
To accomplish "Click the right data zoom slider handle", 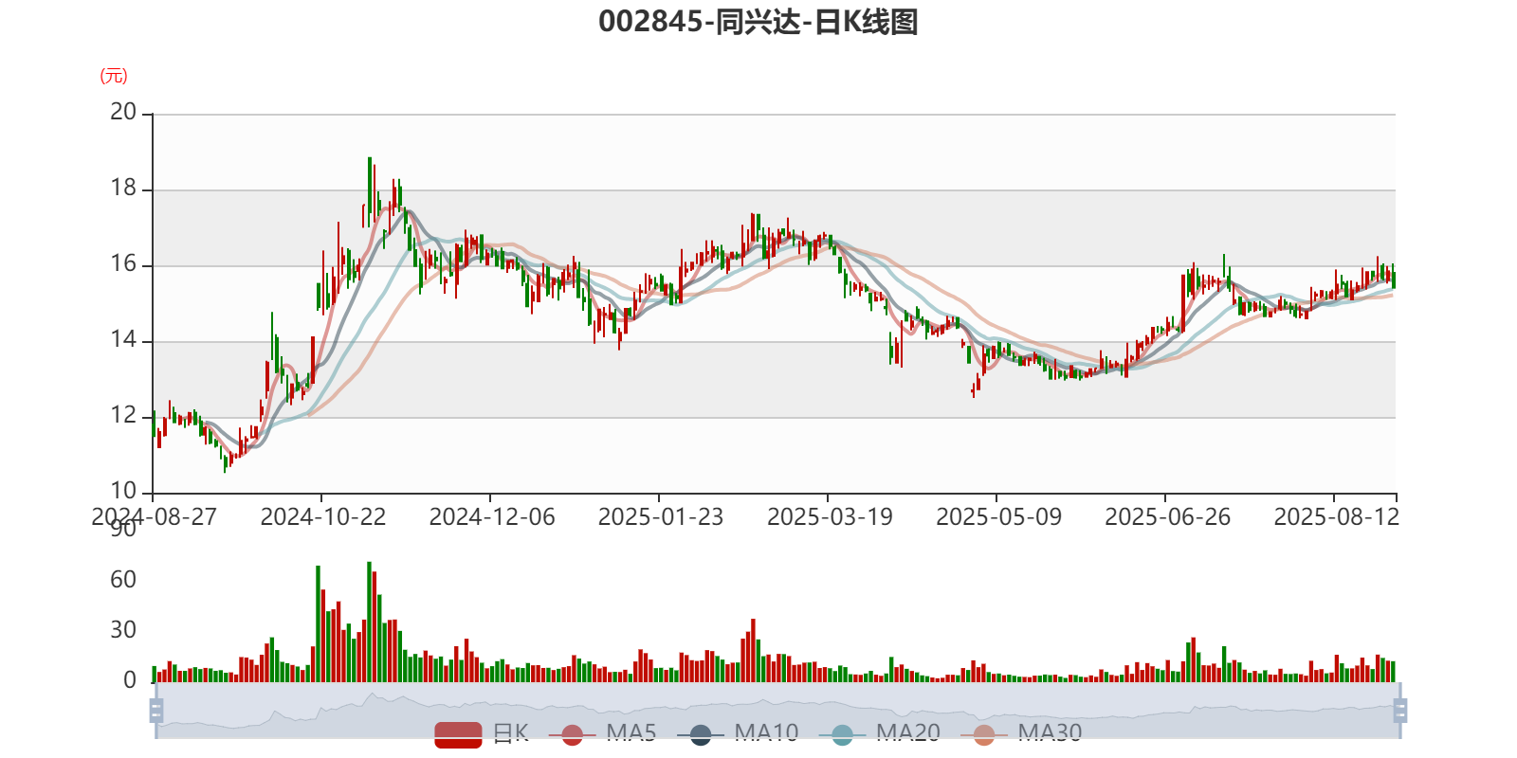I will 1400,711.
